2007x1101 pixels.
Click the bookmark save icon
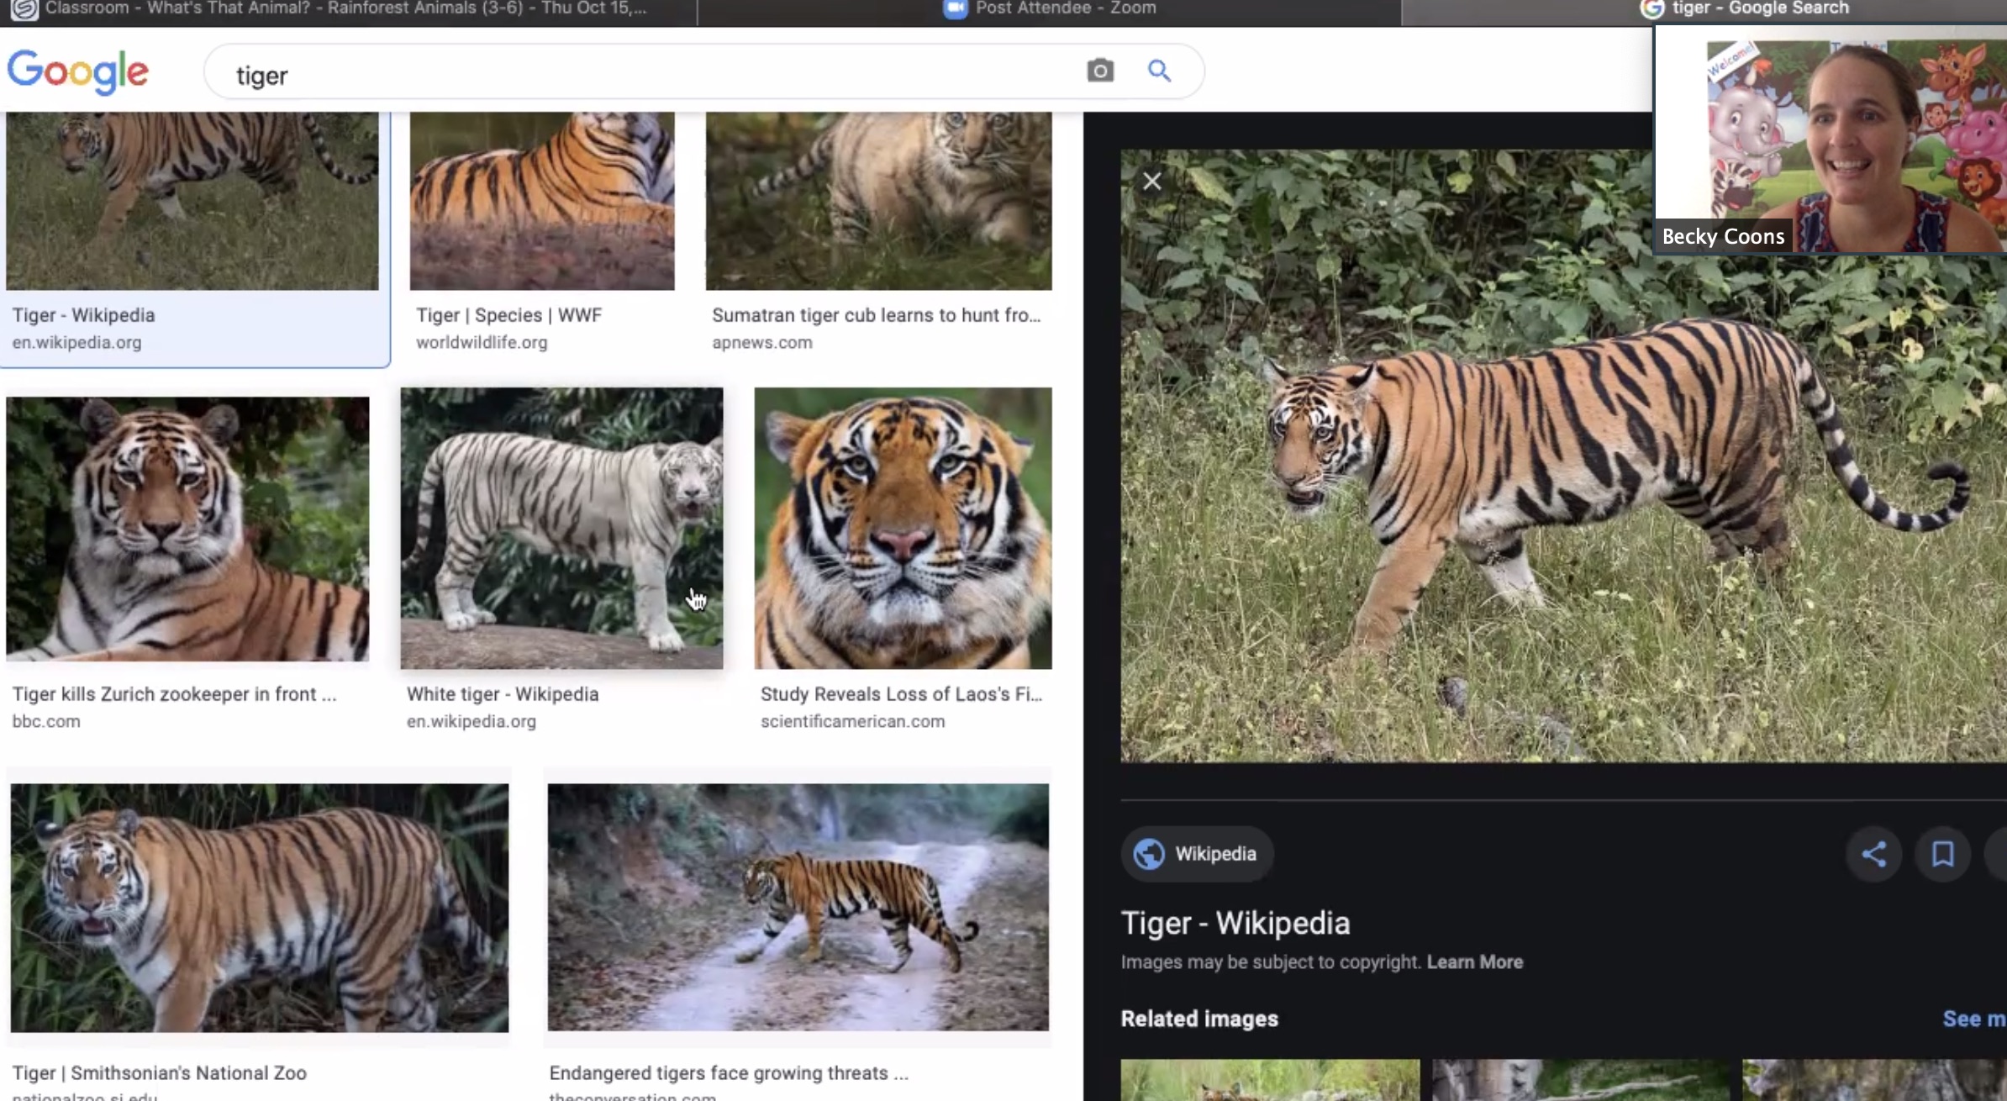[x=1942, y=854]
